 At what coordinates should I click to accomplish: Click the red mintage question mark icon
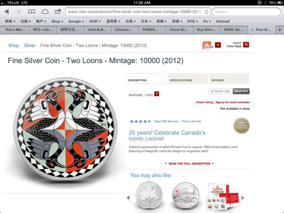pyautogui.click(x=157, y=94)
